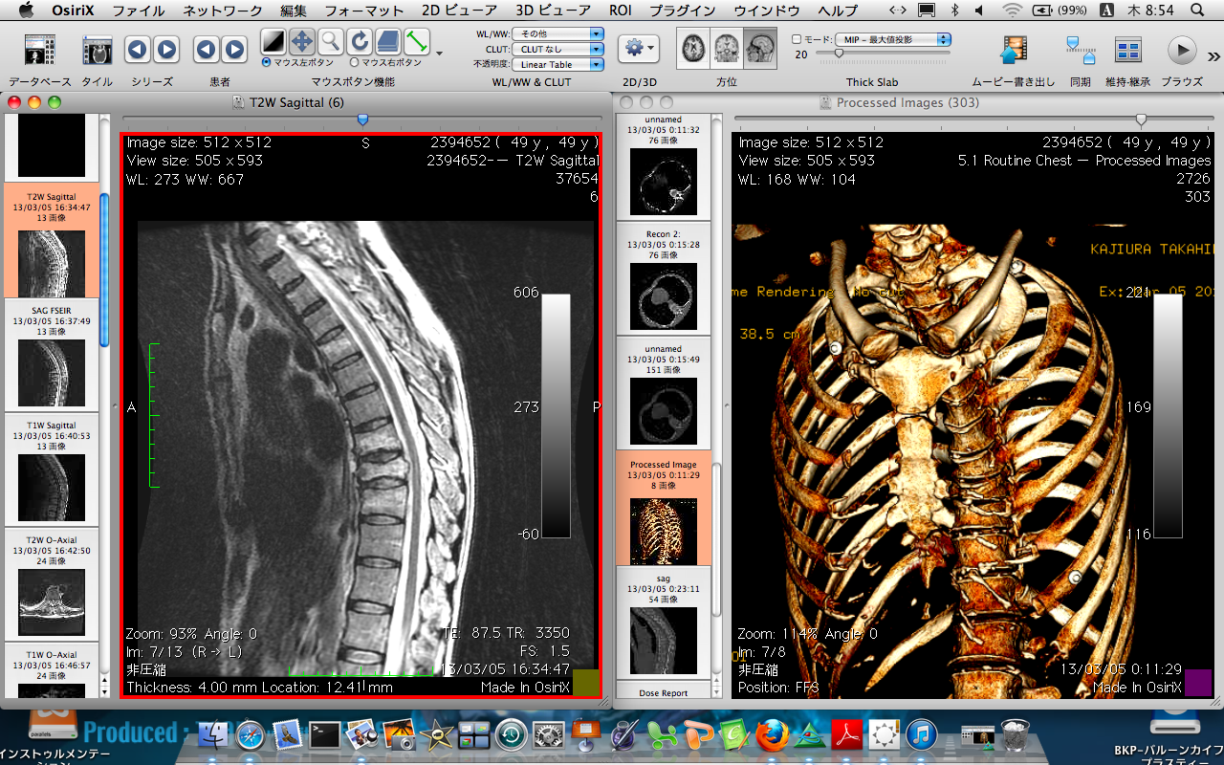This screenshot has height=765, width=1224.
Task: Select the WL/WW contrast mouse tool
Action: pos(273,41)
